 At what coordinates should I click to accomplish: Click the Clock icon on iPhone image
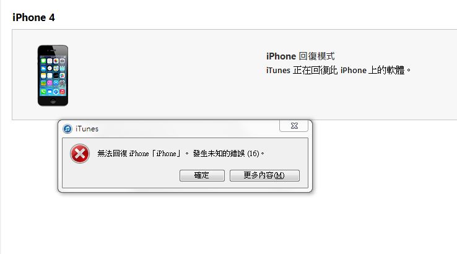(50, 69)
